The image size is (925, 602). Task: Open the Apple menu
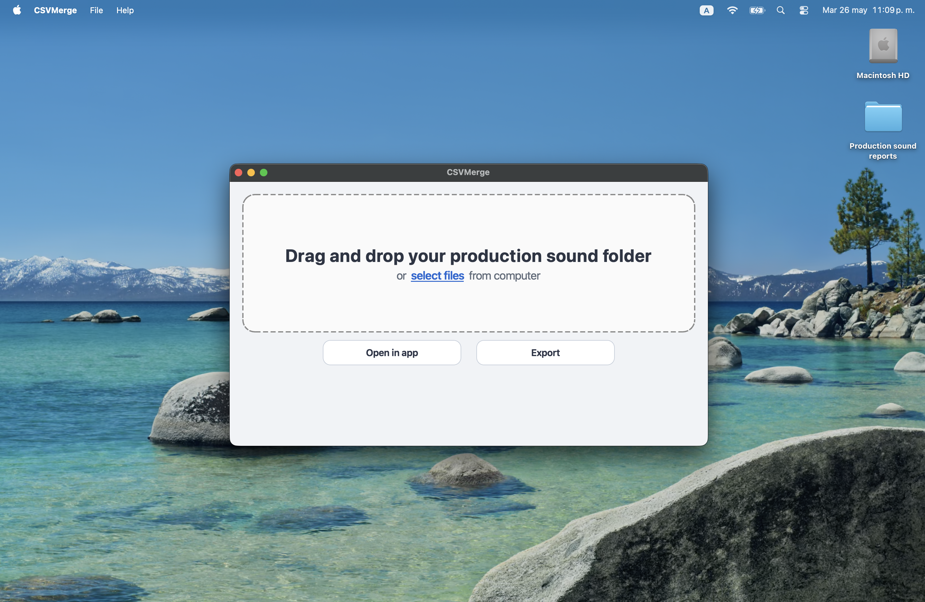tap(17, 10)
